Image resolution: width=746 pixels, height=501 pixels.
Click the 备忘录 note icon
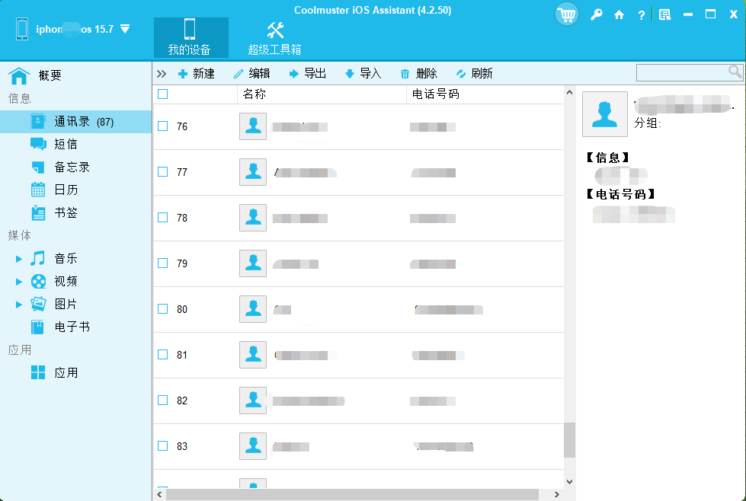tap(38, 167)
